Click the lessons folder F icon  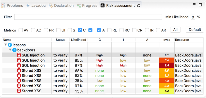[x=10, y=45]
